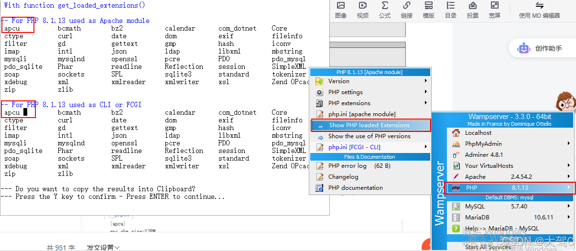Click the Localhost house icon
This screenshot has height=251, width=576.
456,133
